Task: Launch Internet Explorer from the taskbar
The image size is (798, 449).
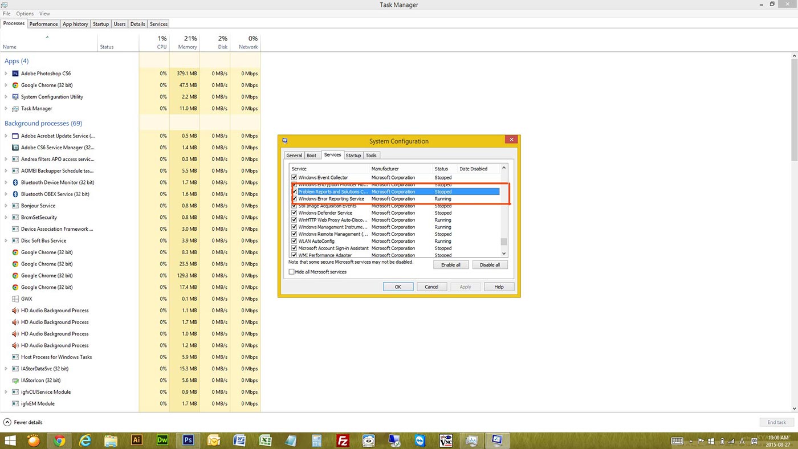Action: pos(85,440)
